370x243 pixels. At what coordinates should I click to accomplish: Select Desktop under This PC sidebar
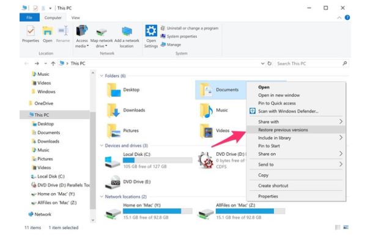43,124
